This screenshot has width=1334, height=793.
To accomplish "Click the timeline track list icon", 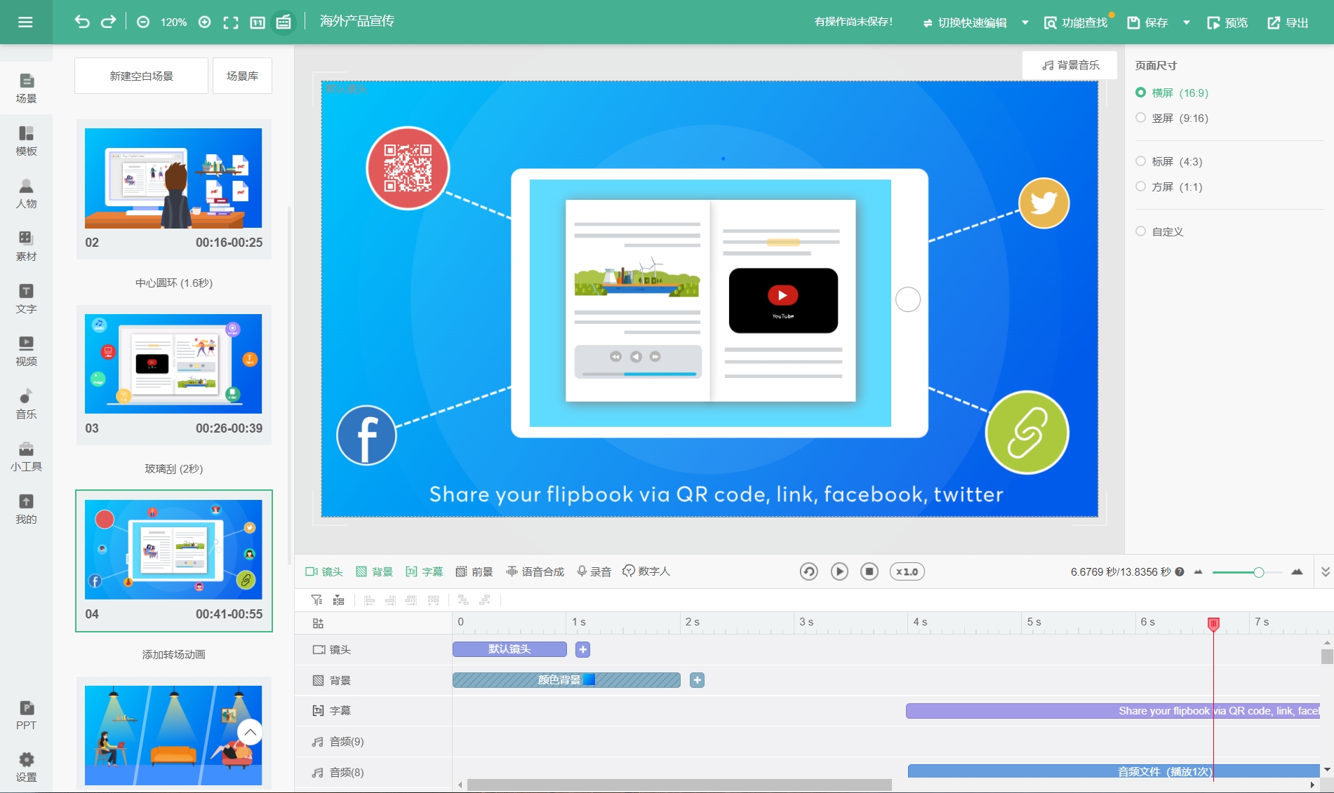I will 339,600.
